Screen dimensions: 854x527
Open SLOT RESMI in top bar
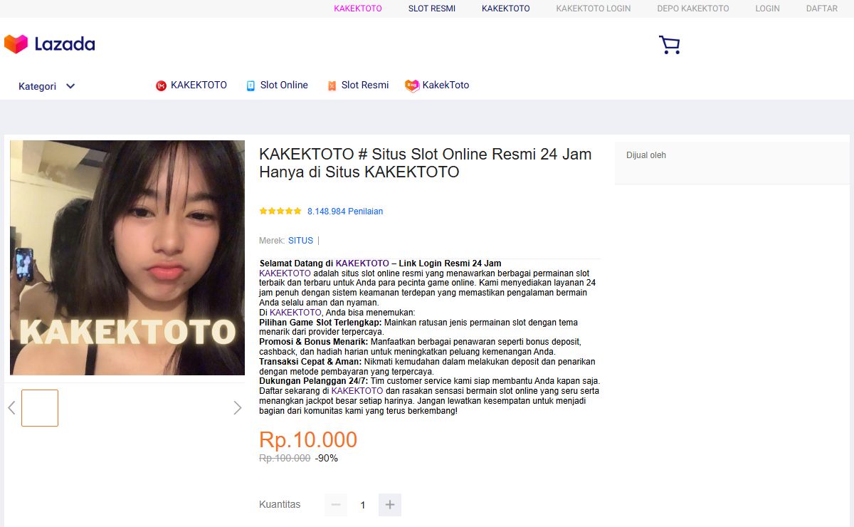[432, 9]
